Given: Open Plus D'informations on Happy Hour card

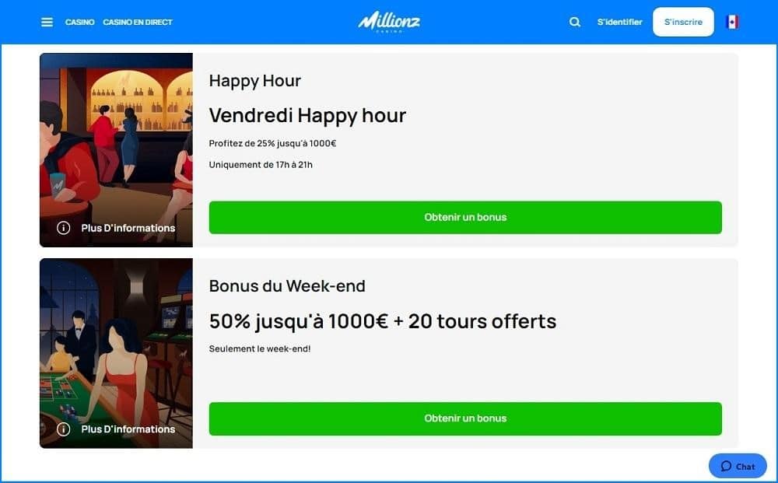Looking at the screenshot, I should pos(128,228).
